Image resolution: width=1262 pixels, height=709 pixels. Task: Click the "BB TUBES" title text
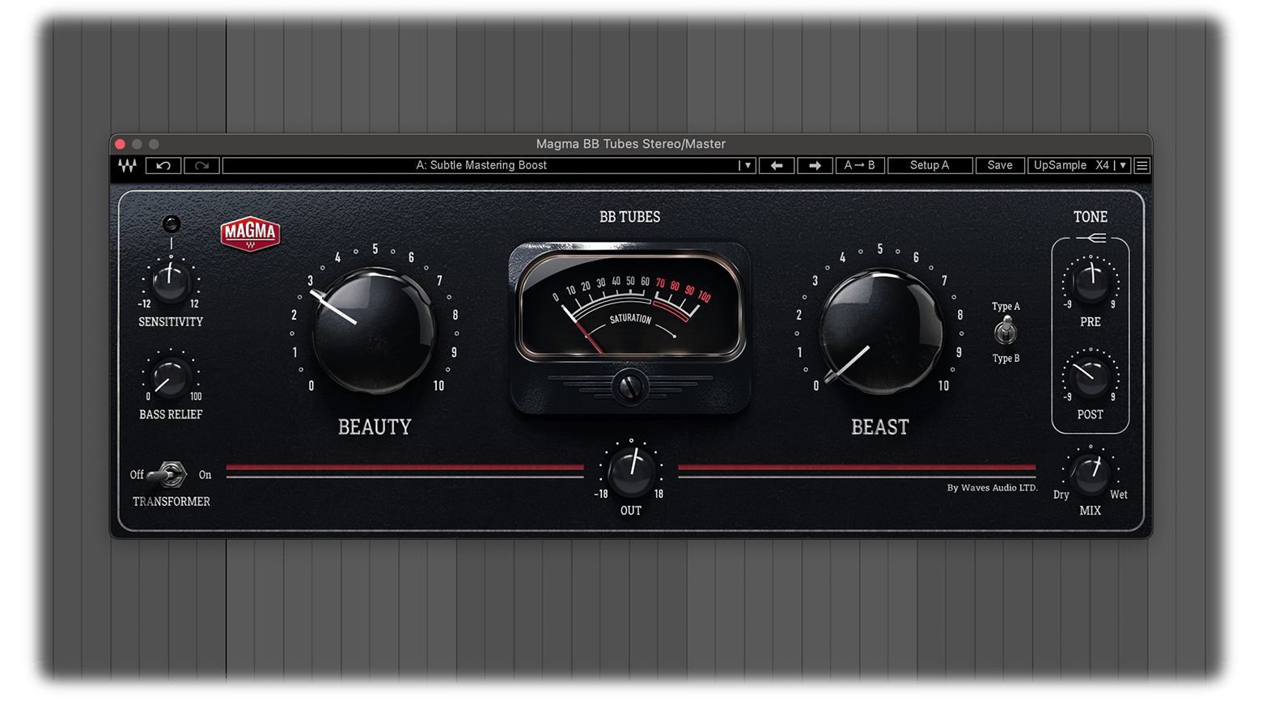pyautogui.click(x=629, y=217)
